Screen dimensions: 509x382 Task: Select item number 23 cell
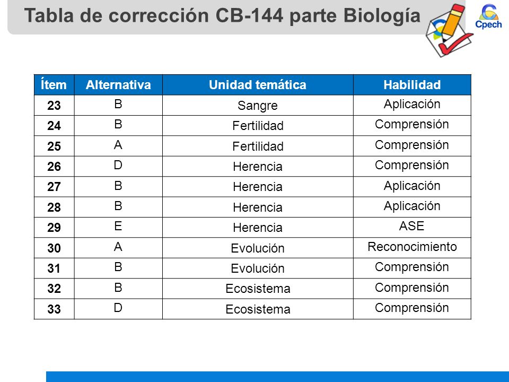tap(54, 105)
